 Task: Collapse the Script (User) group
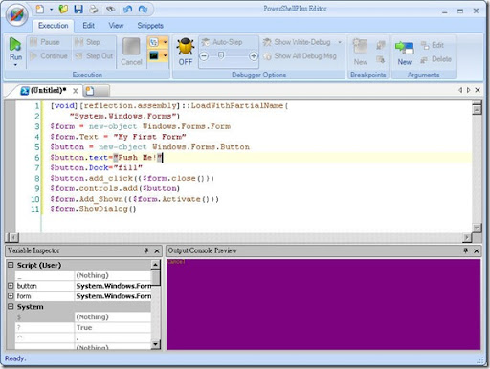point(11,265)
